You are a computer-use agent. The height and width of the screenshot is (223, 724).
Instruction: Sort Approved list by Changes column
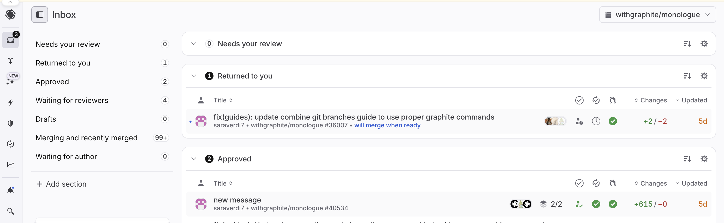650,183
